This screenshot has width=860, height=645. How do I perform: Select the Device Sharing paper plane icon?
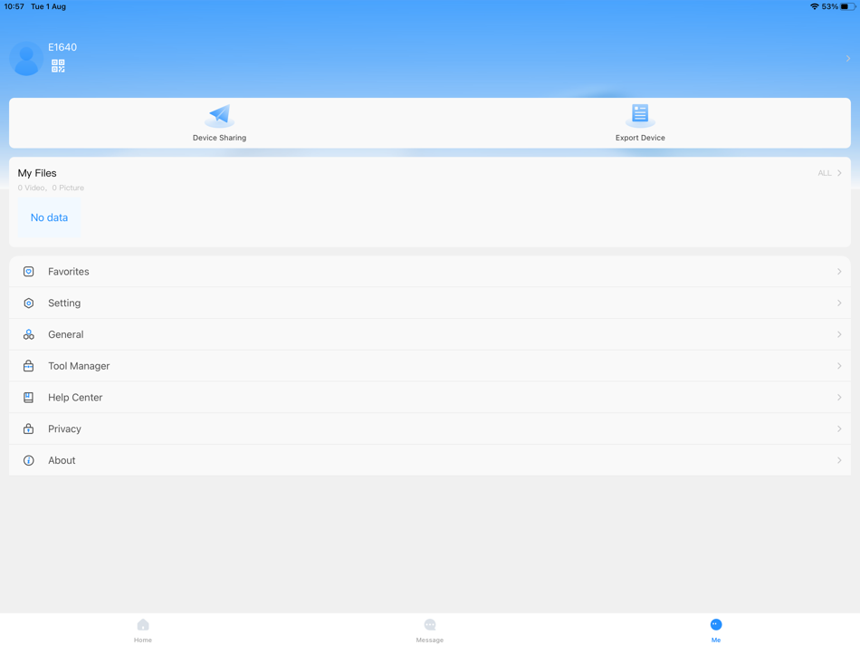click(x=219, y=114)
